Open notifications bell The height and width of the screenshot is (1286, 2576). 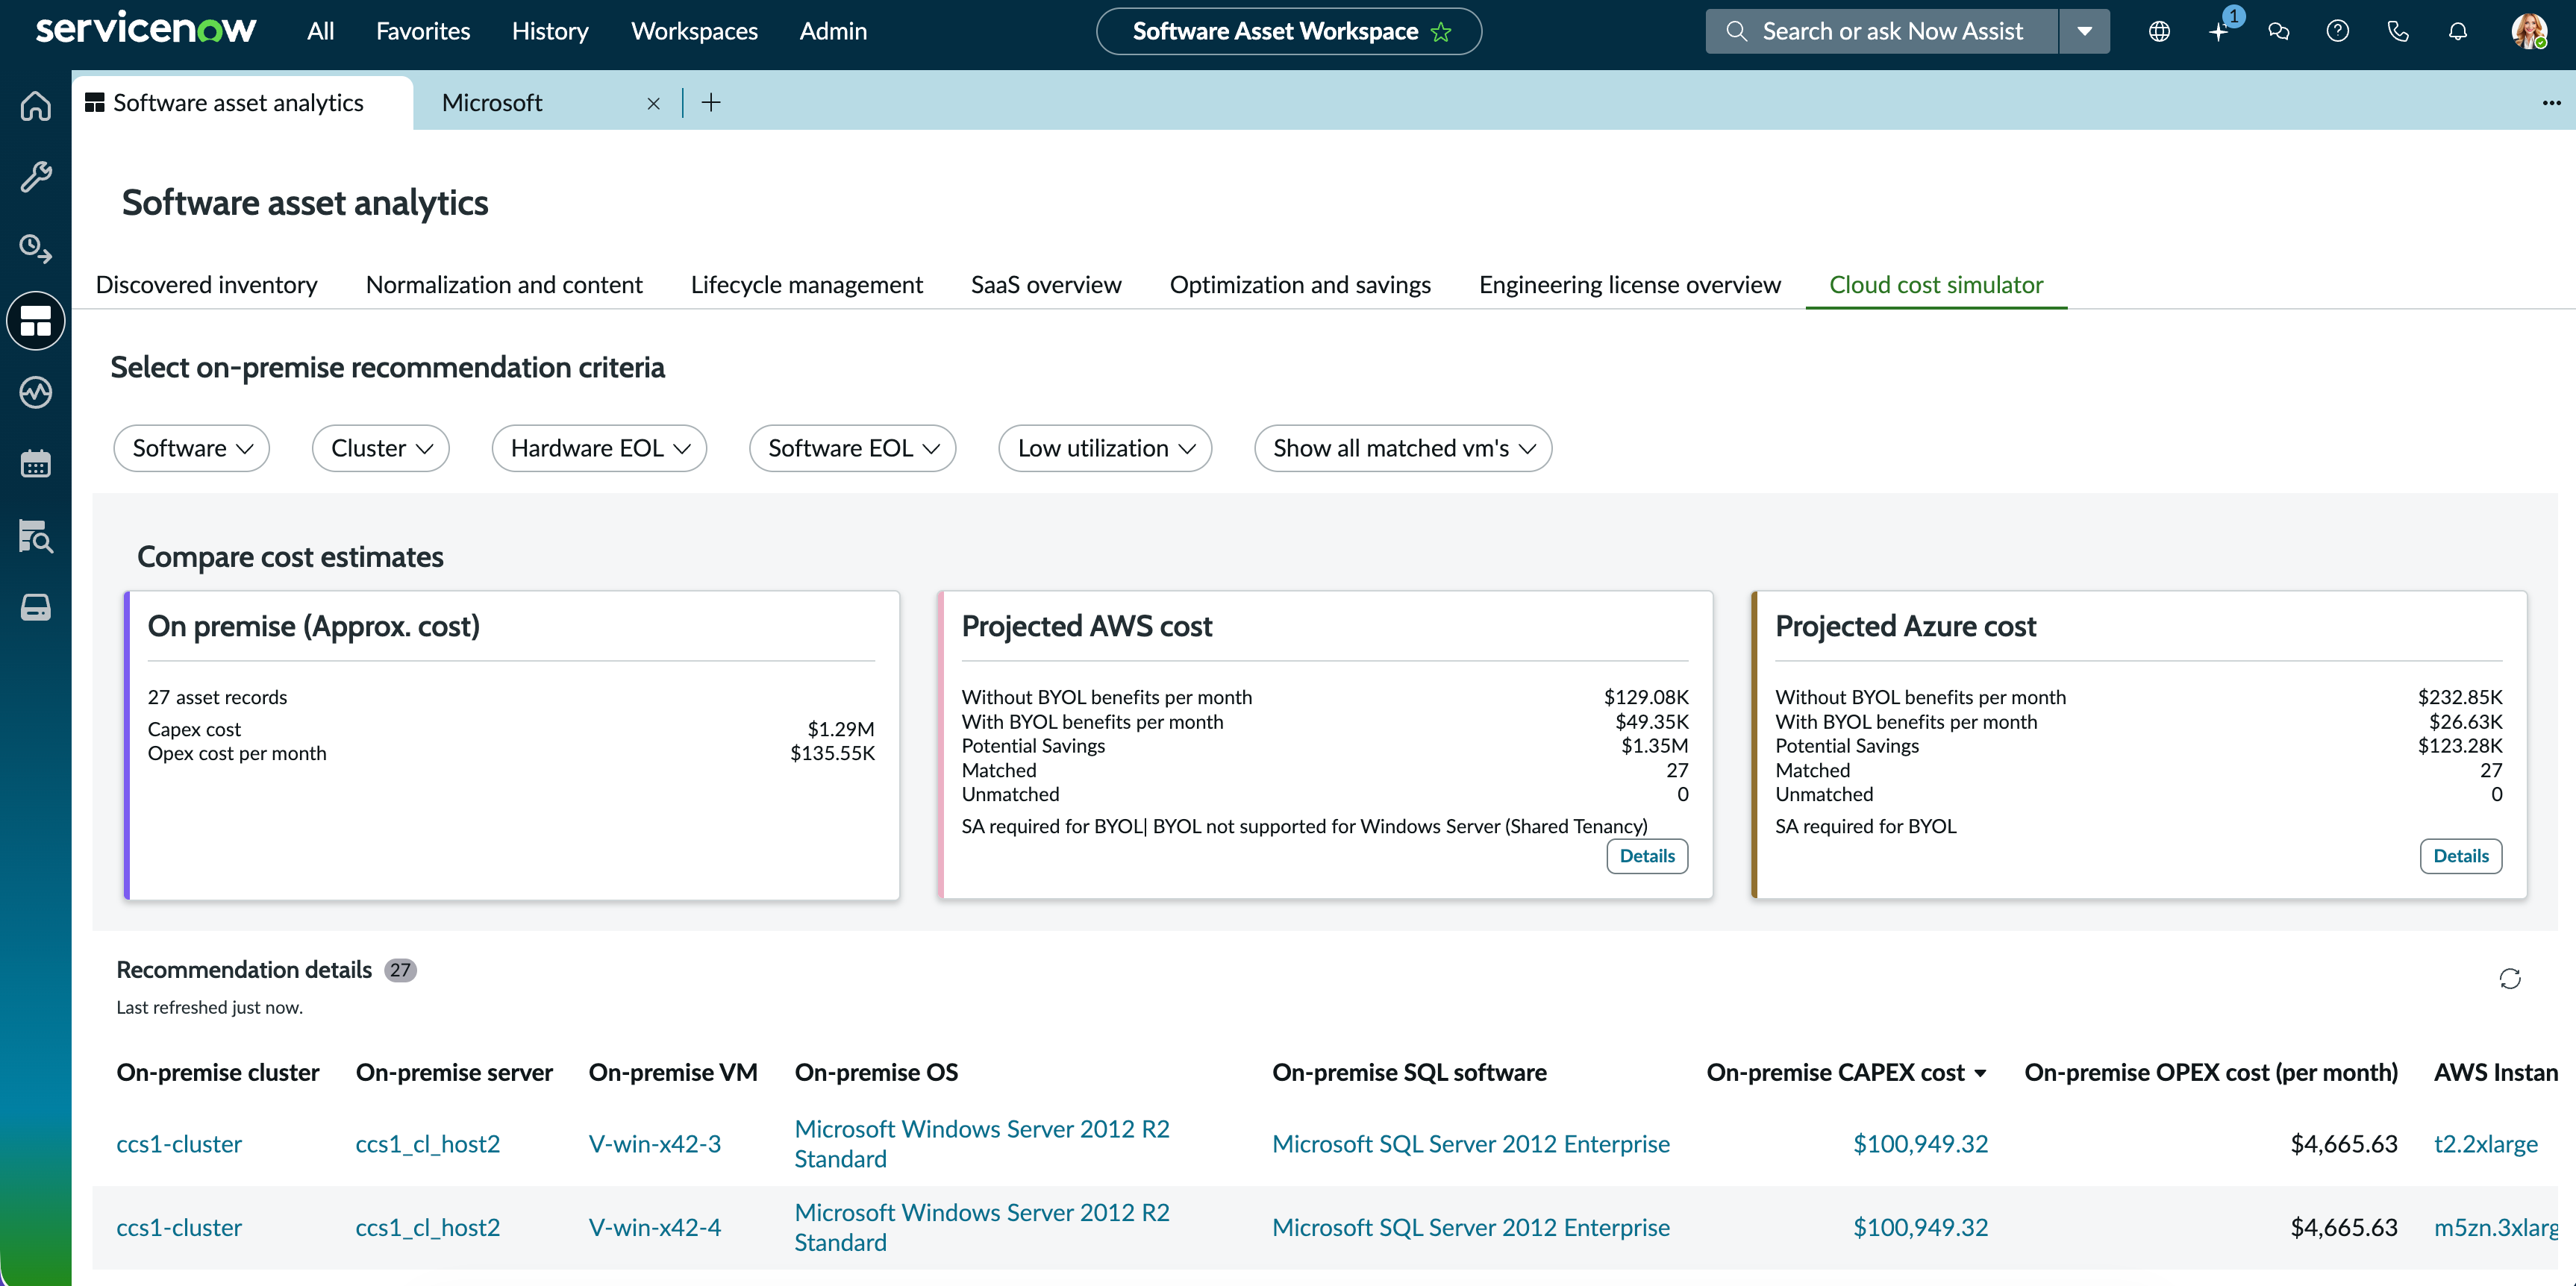click(x=2458, y=32)
